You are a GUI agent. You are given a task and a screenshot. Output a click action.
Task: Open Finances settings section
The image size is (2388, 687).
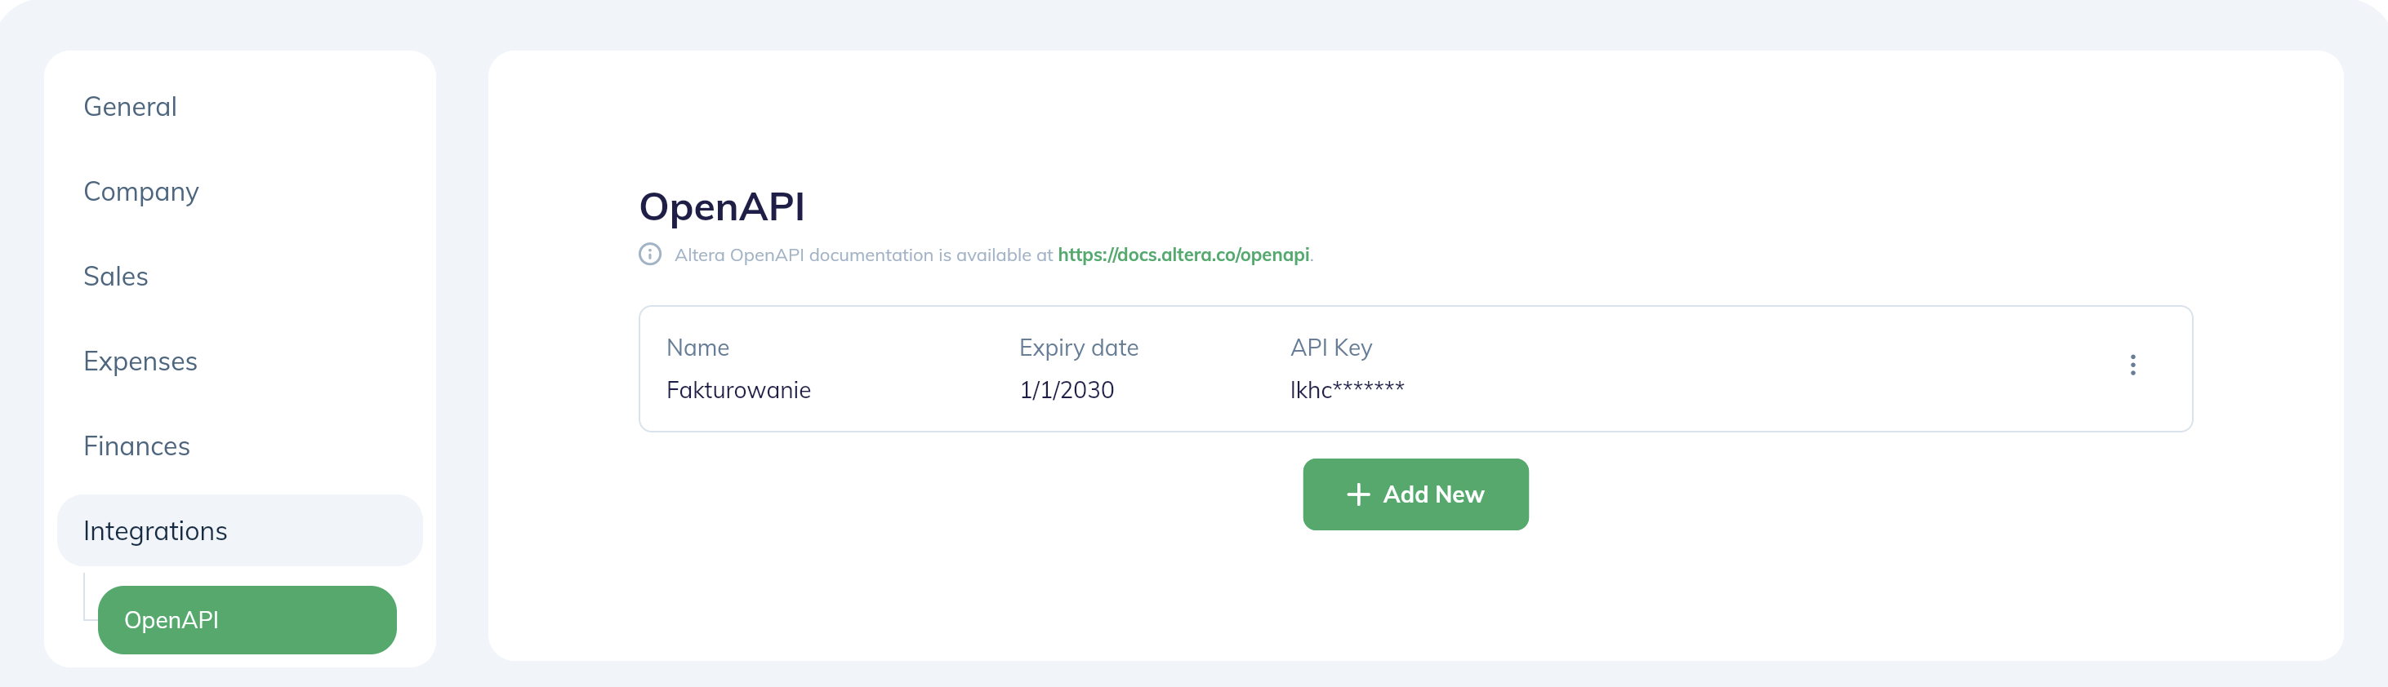136,446
